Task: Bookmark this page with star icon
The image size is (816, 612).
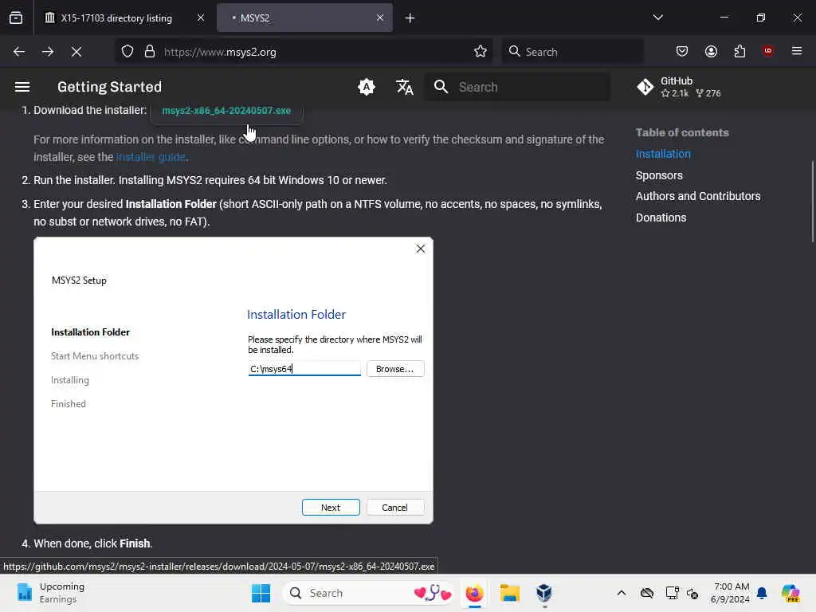Action: (481, 52)
